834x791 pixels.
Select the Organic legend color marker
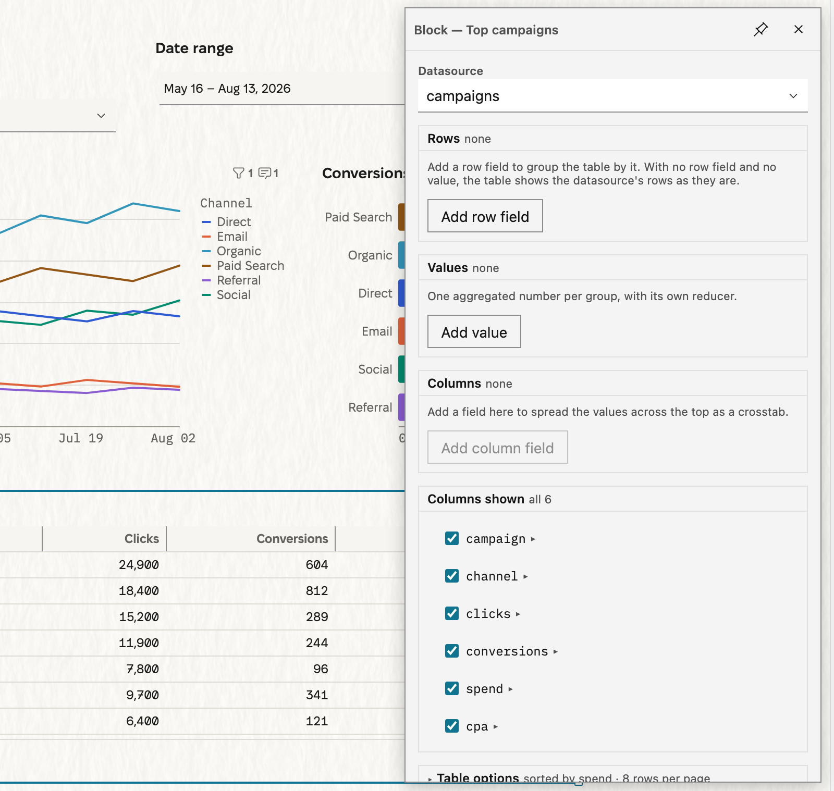(206, 251)
